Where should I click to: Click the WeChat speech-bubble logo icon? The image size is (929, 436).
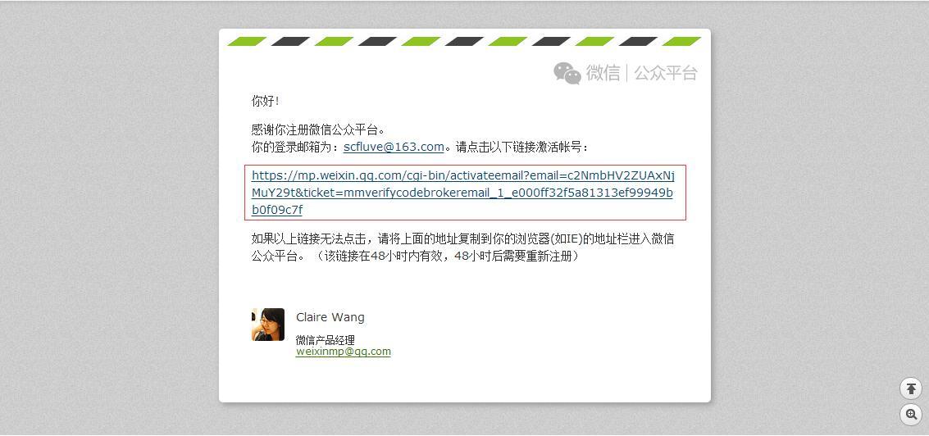pos(567,74)
